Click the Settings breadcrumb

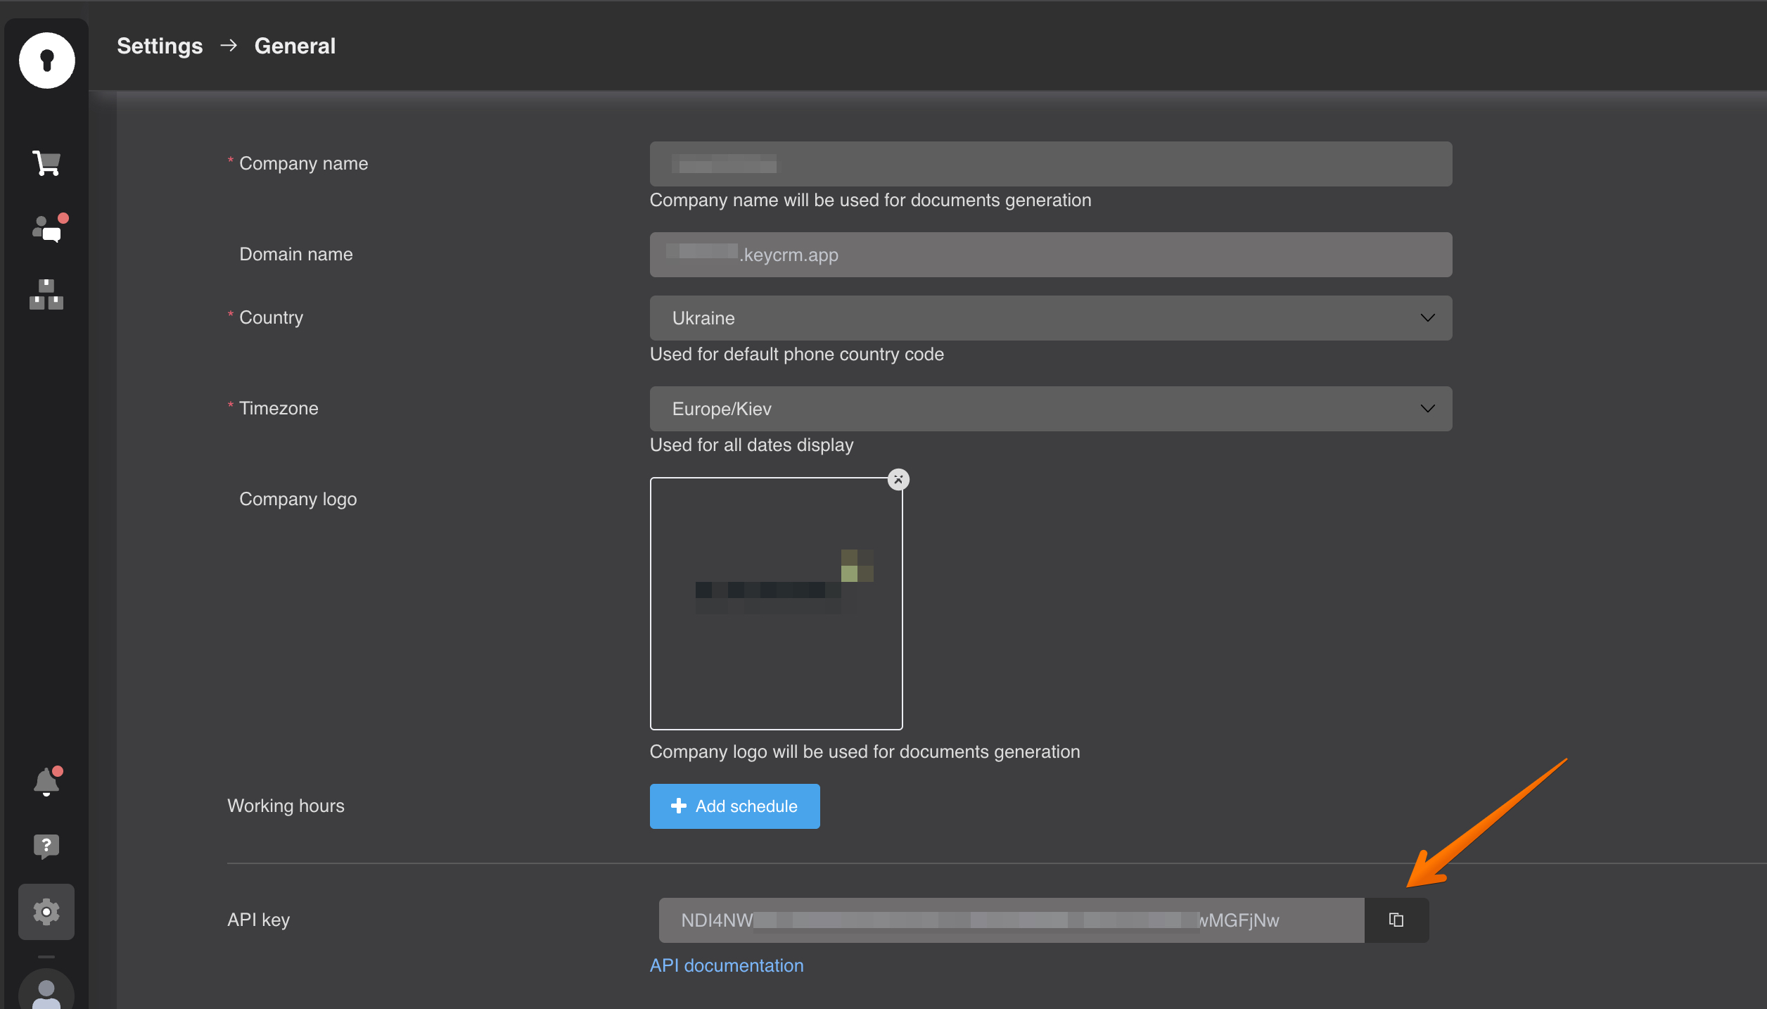point(160,46)
